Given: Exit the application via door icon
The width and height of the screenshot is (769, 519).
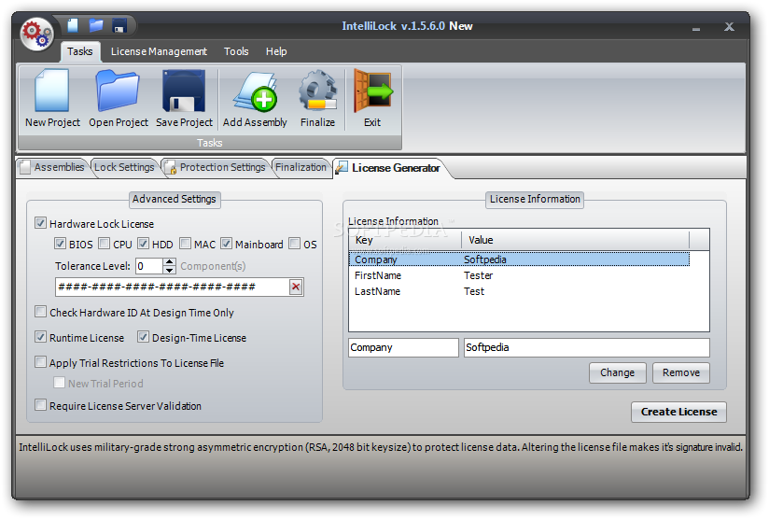Looking at the screenshot, I should click(372, 99).
